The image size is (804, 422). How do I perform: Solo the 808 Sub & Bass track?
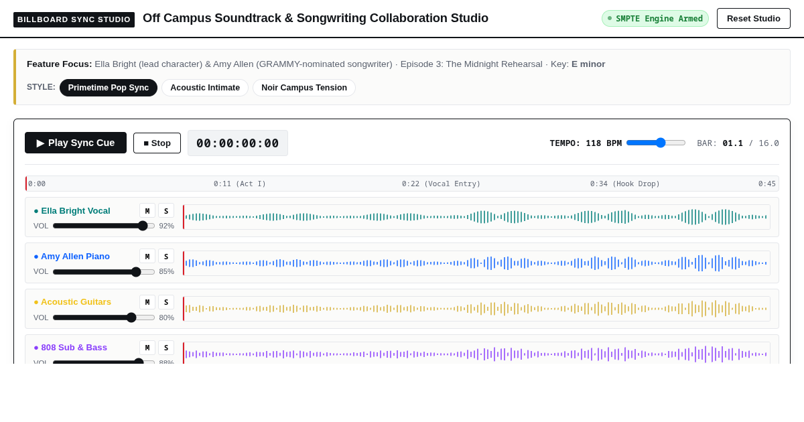click(166, 348)
